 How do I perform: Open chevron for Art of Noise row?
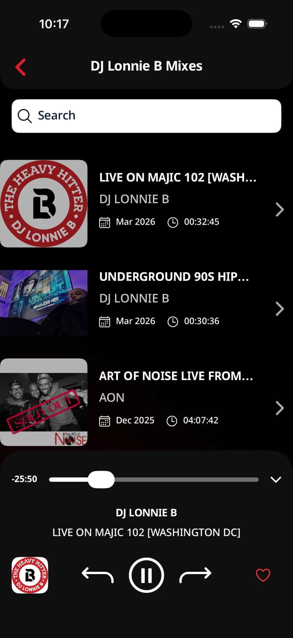pos(280,408)
